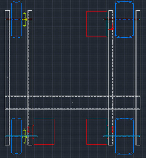The width and height of the screenshot is (146, 158).
Task: Click the center point of the cross beam
Action: click(x=73, y=102)
